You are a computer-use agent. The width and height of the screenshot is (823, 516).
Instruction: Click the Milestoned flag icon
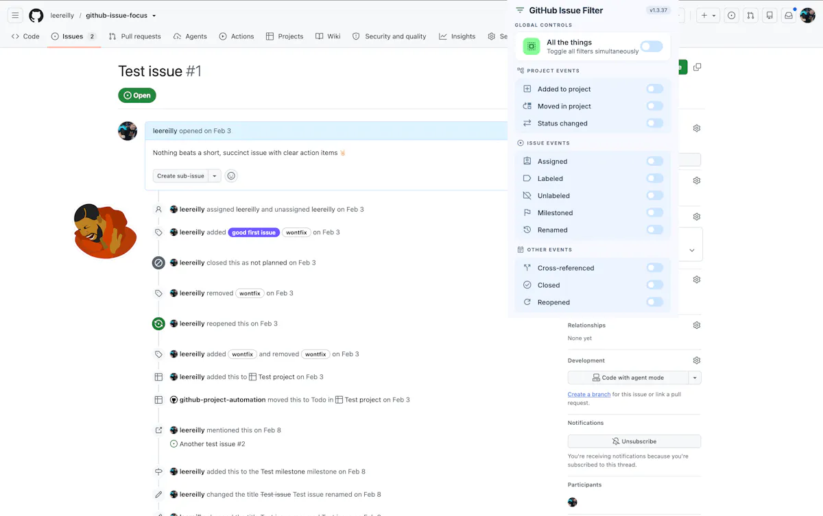527,212
